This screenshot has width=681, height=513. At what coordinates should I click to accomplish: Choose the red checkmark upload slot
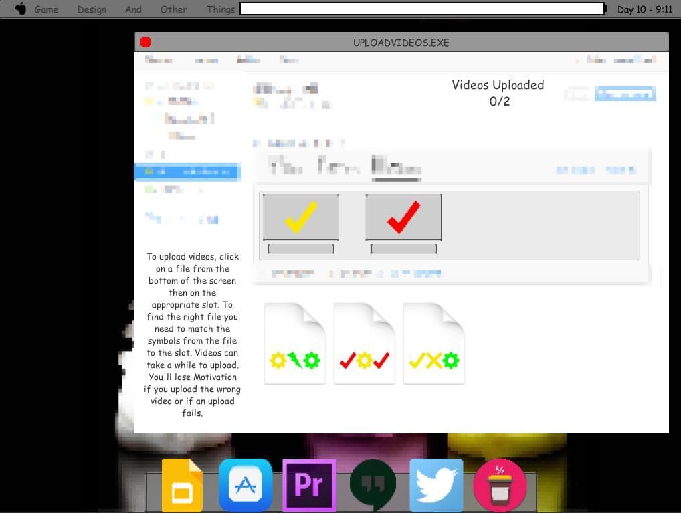pos(404,217)
